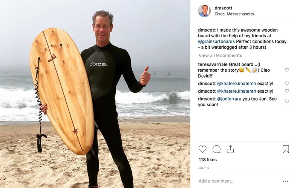Open the teresavarriale commenter profile
The image size is (294, 188).
213,64
